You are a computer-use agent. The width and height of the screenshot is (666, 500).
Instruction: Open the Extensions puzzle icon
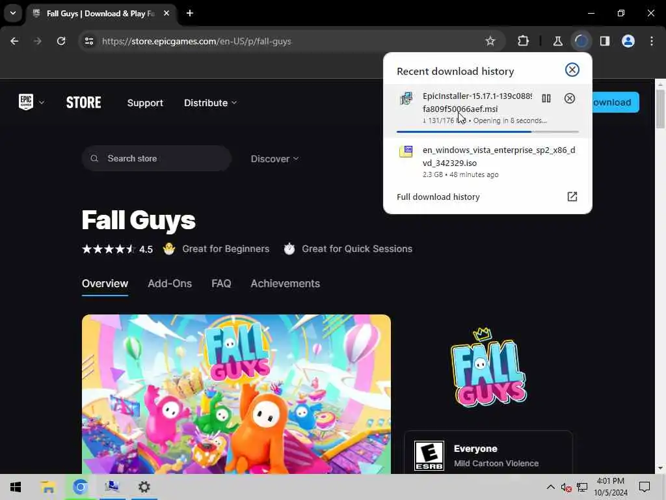point(524,41)
